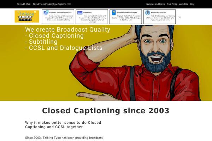Click 'Closed Captioning since 2003' heading
212x141 pixels.
tap(106, 111)
